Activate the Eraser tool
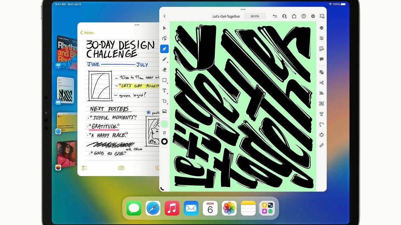Image resolution: width=401 pixels, height=225 pixels. tap(164, 69)
